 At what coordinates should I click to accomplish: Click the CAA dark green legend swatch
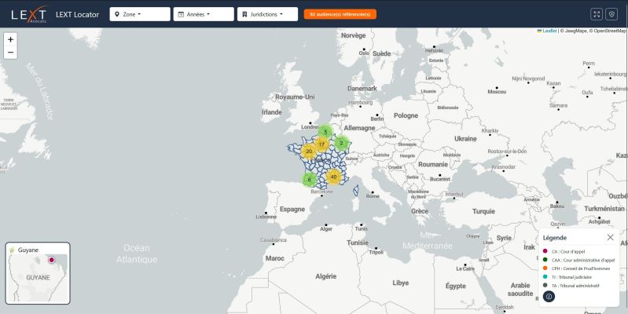pyautogui.click(x=545, y=260)
